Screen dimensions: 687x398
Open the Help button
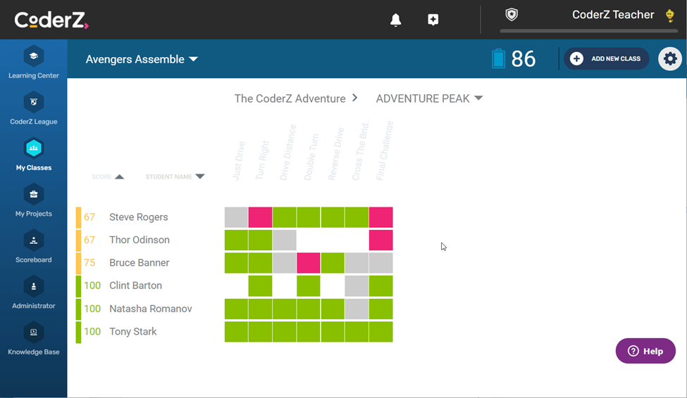tap(645, 351)
